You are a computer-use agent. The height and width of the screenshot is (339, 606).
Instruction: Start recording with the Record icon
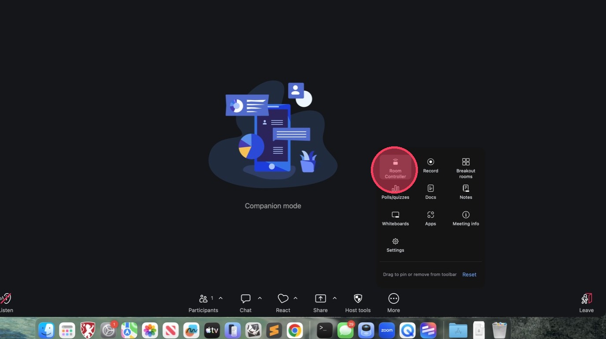(x=430, y=165)
